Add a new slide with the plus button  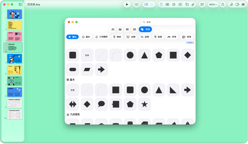136,5
